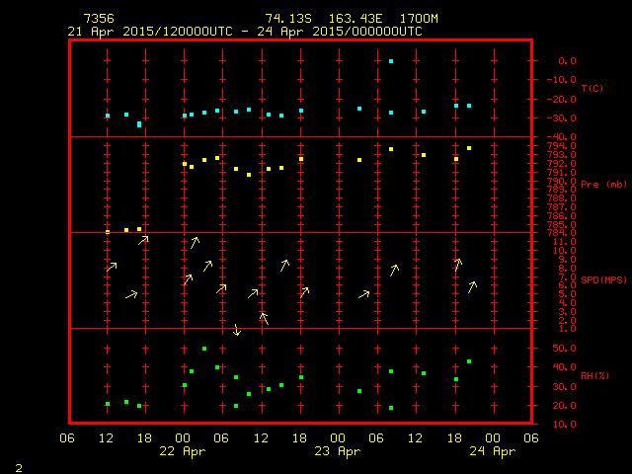The width and height of the screenshot is (632, 474).
Task: Click the 74.13S latitude text
Action: (x=286, y=19)
